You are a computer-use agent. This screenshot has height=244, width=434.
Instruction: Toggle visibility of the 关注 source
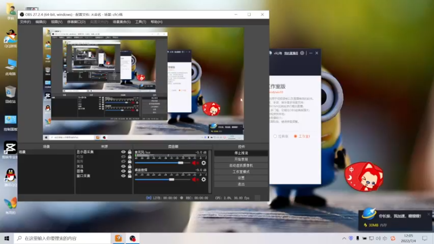click(123, 166)
